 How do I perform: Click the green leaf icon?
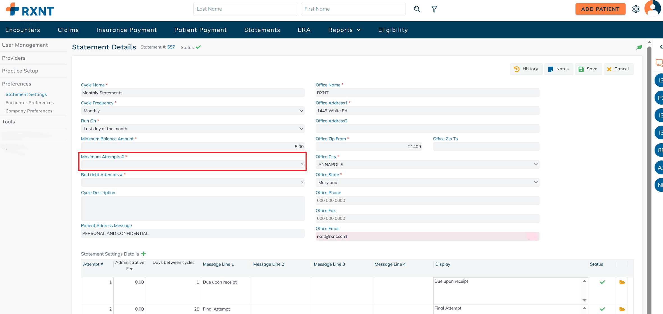point(639,47)
